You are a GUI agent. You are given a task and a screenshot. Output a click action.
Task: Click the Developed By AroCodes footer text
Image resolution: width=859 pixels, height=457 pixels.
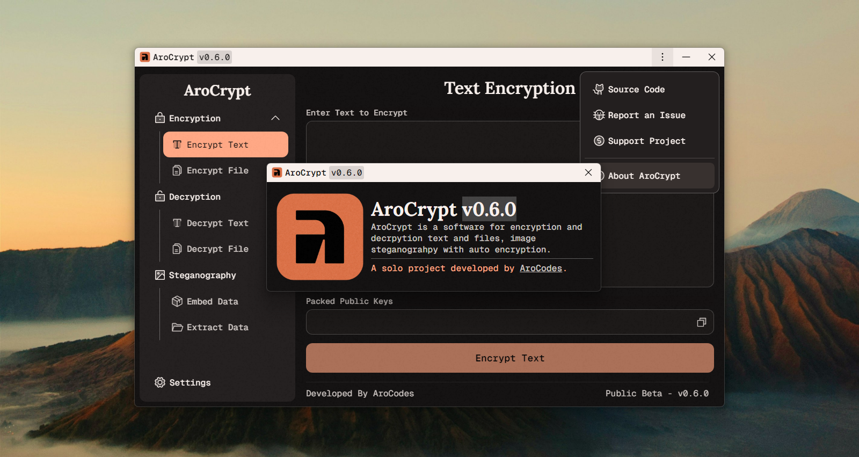pyautogui.click(x=360, y=393)
